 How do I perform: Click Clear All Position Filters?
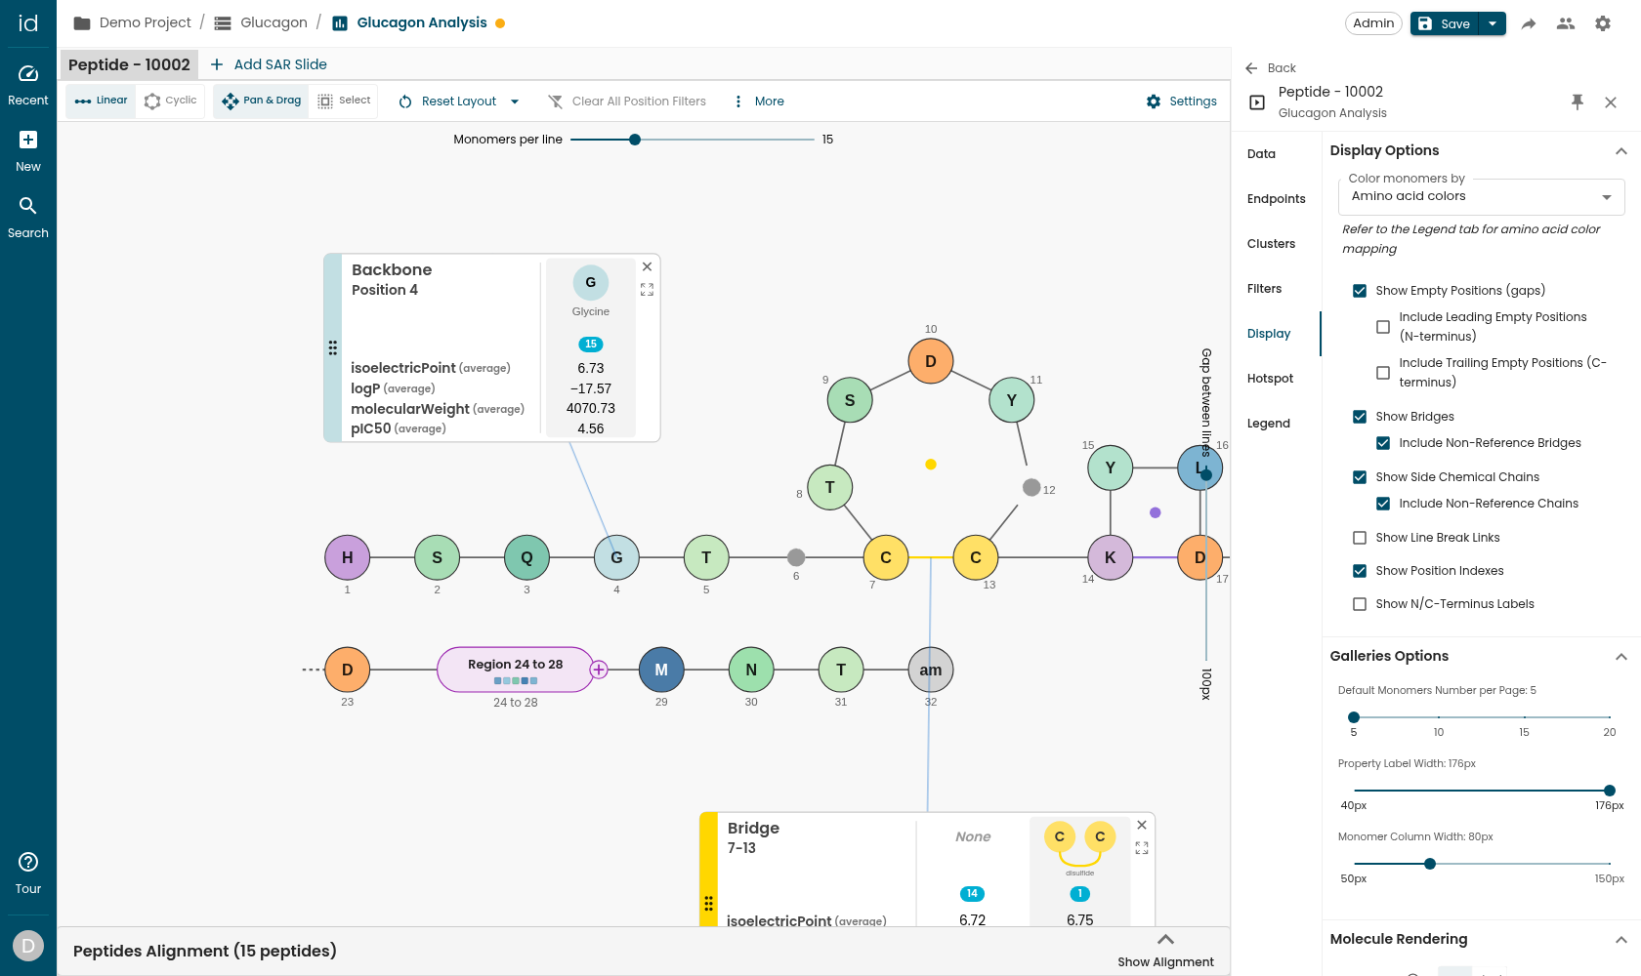[626, 102]
